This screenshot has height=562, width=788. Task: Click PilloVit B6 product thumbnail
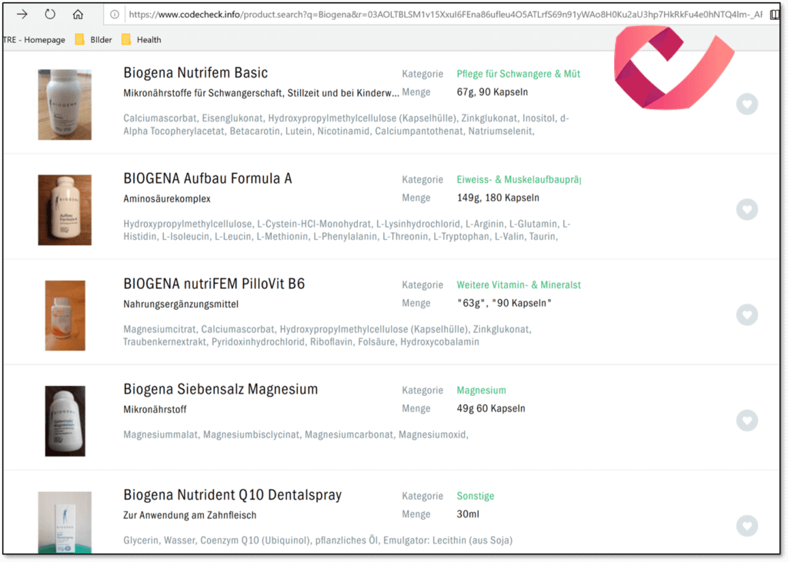pos(65,315)
